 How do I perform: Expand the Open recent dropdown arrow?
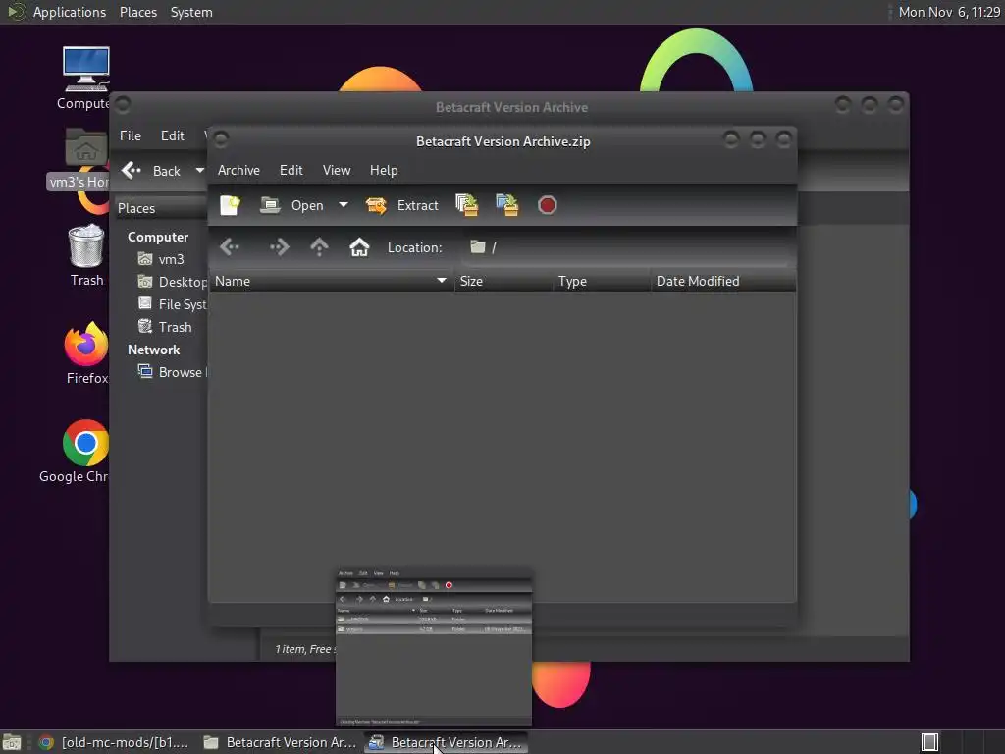pyautogui.click(x=344, y=205)
